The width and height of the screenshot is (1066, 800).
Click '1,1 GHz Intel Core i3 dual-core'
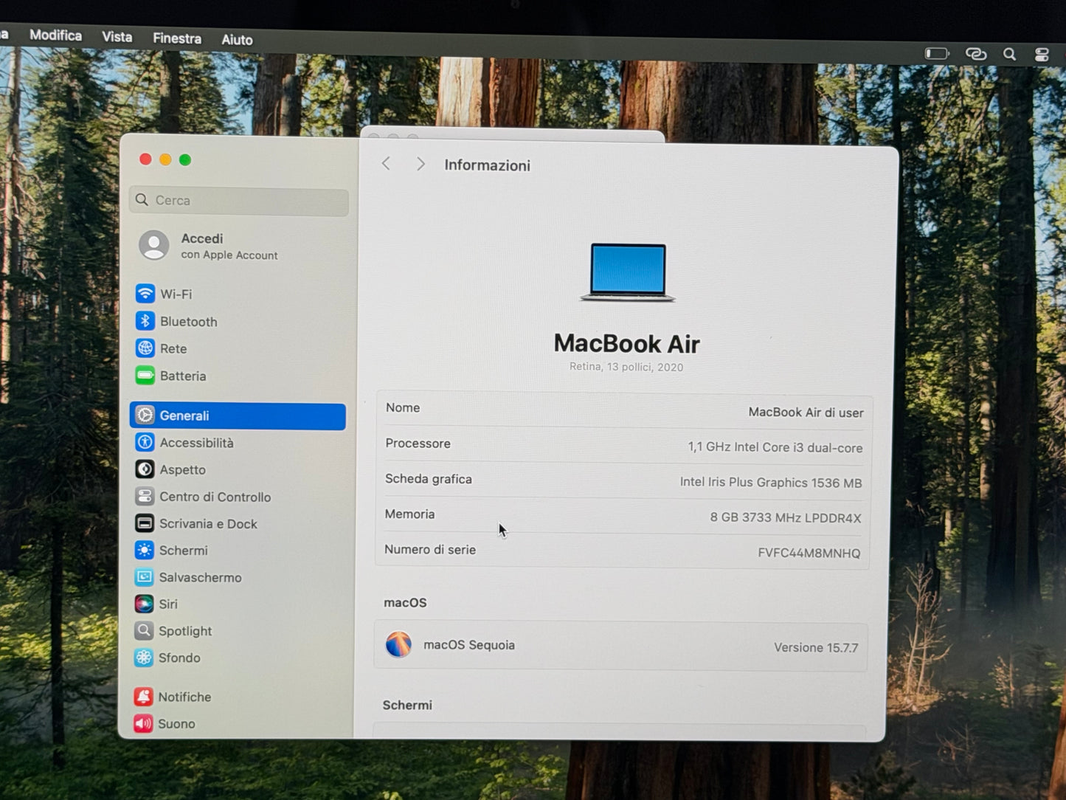[x=775, y=447]
